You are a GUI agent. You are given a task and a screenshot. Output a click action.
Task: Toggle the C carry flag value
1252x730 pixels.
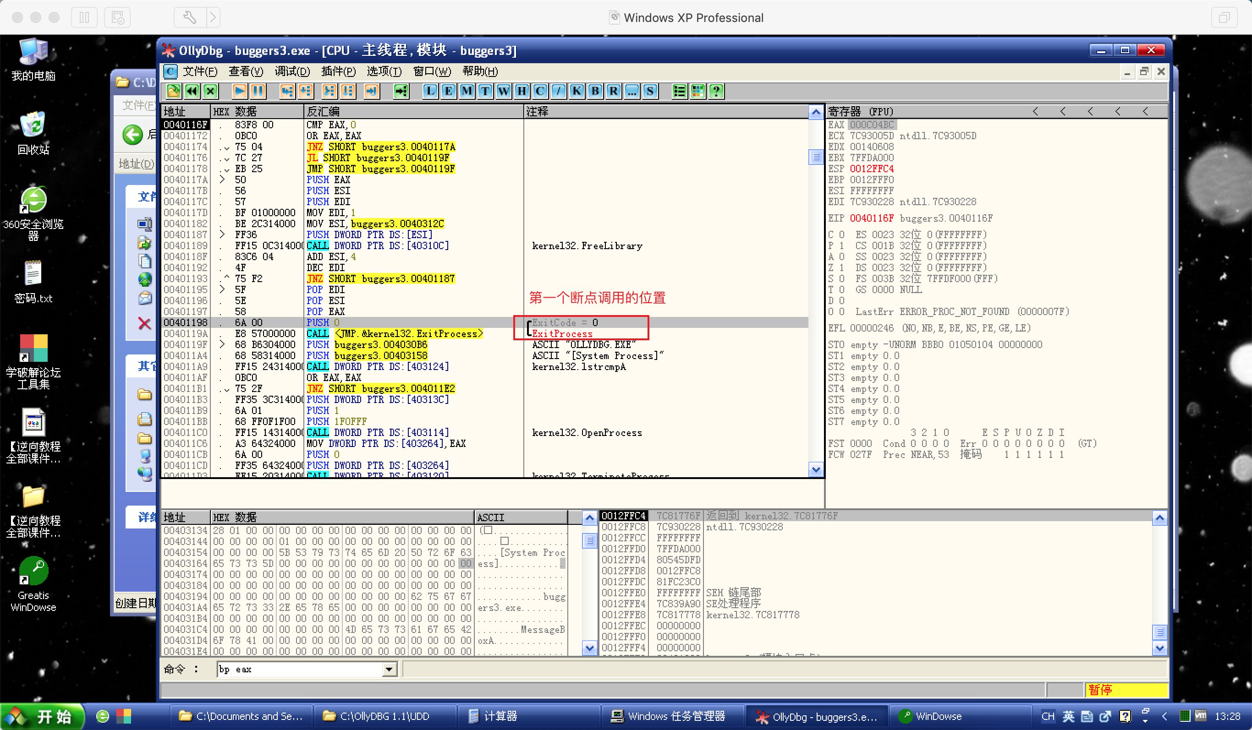click(842, 234)
